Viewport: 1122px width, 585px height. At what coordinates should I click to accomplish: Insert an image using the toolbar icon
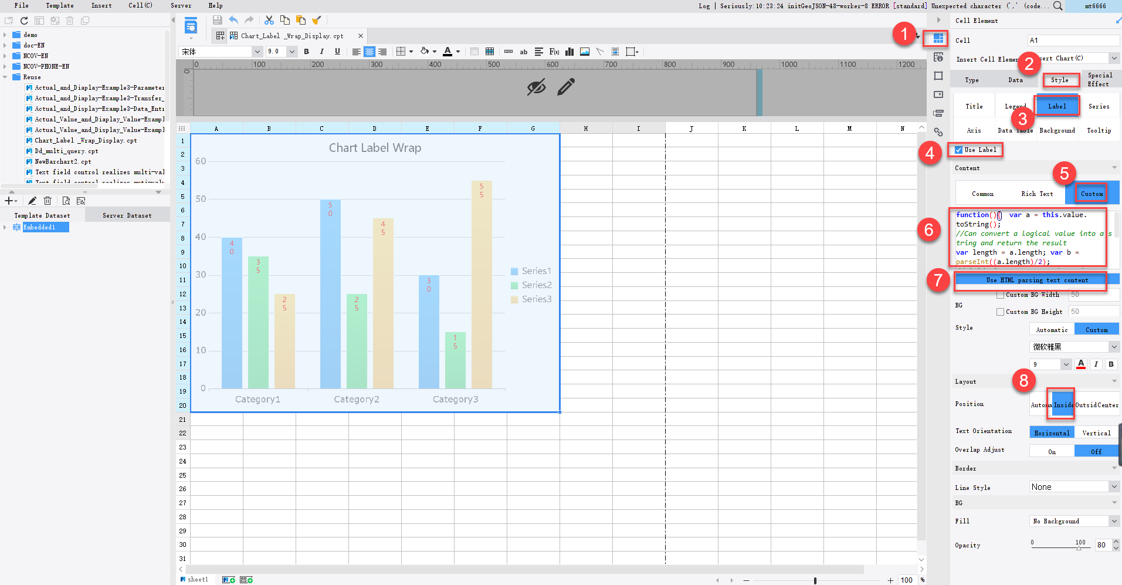click(x=584, y=52)
